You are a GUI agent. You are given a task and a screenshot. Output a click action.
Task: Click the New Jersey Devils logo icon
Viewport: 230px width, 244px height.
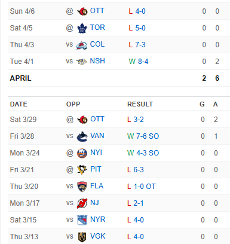click(x=82, y=203)
